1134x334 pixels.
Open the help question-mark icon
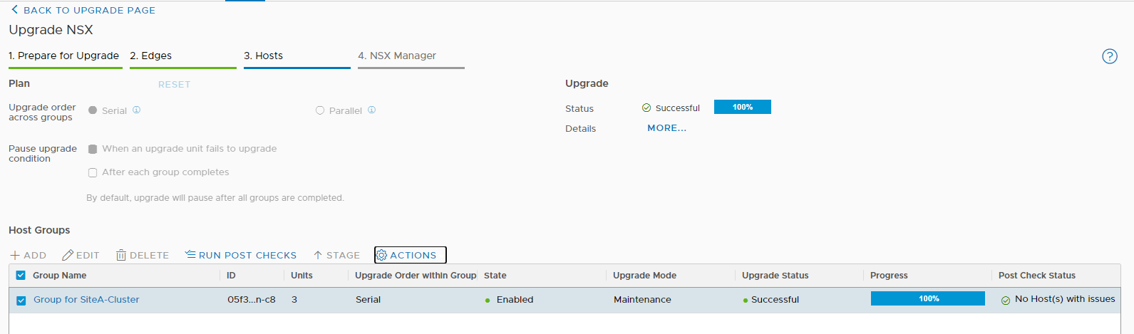pos(1110,56)
